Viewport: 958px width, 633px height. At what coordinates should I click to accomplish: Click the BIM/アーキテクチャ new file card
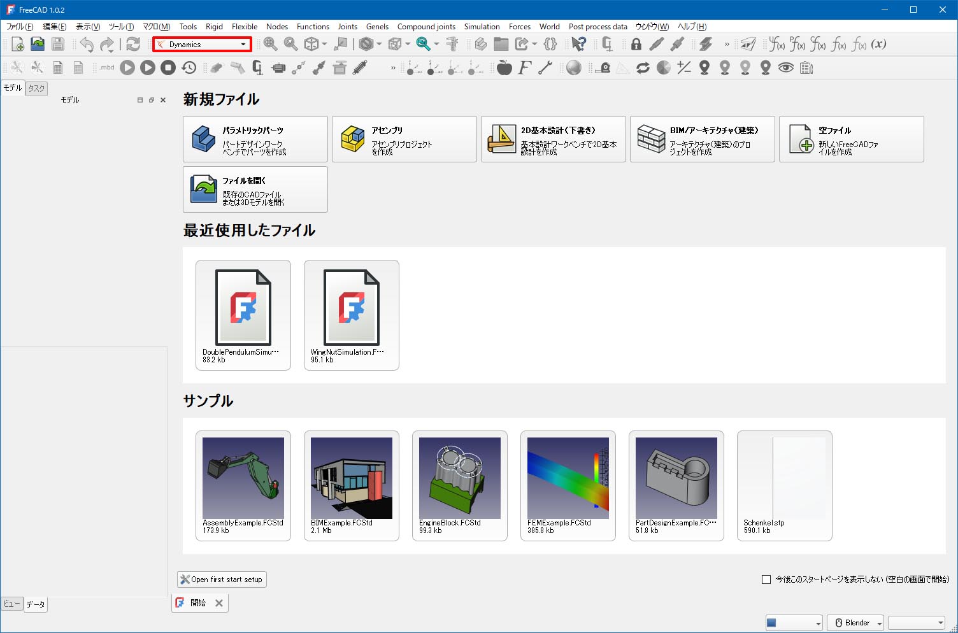(703, 139)
